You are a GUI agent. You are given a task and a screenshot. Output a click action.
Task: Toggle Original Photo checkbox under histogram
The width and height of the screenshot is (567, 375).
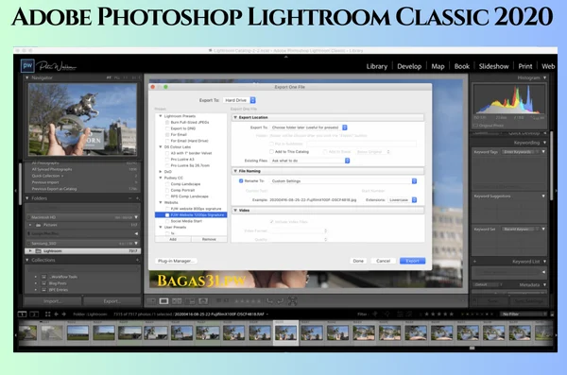[476, 126]
